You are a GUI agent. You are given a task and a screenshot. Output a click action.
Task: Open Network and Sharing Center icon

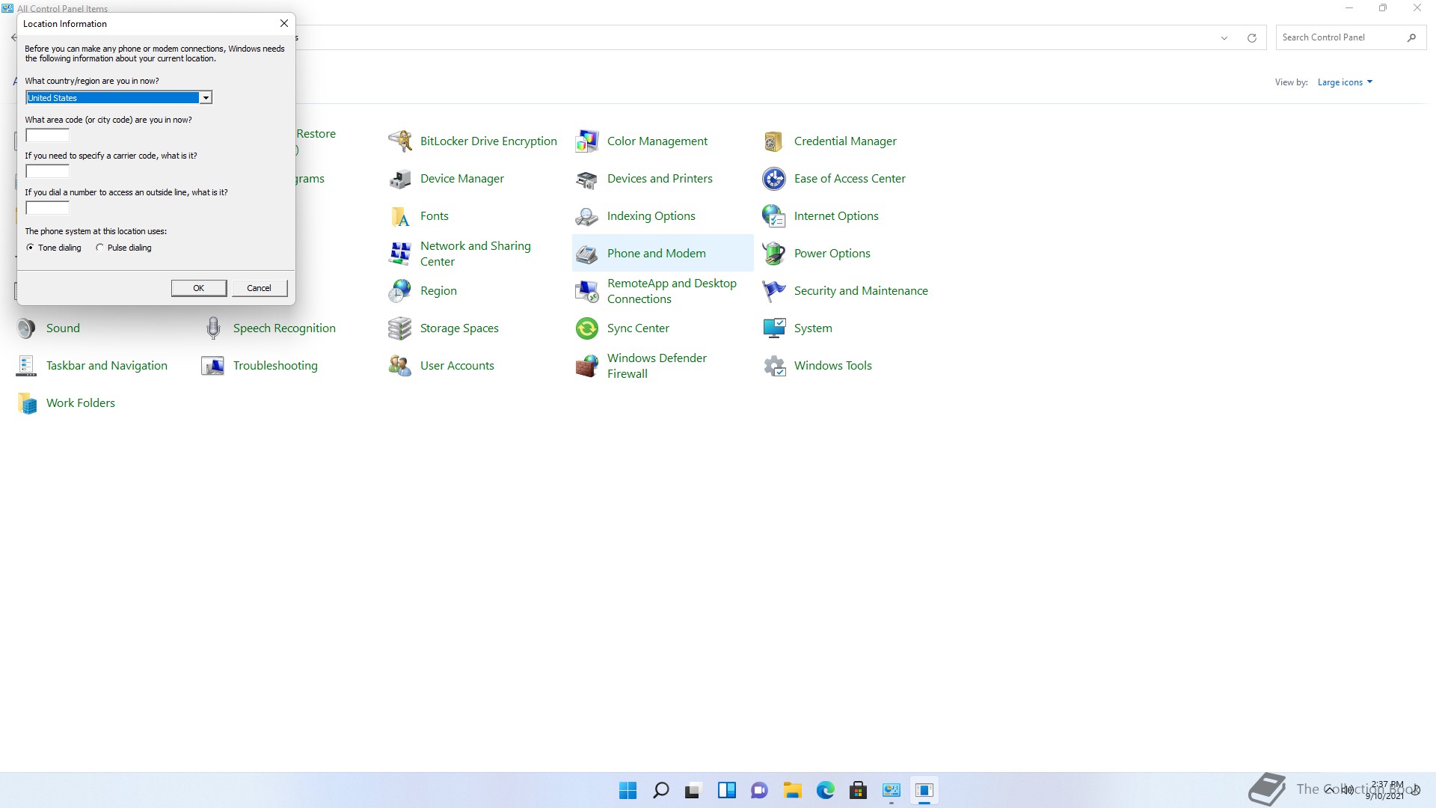[x=400, y=253]
